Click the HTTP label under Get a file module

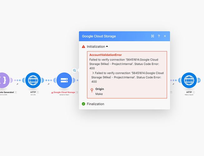click(33, 92)
